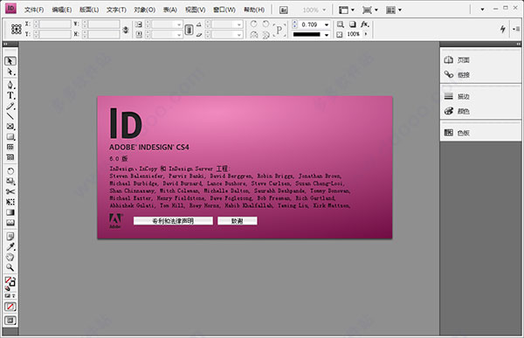
Task: Select the Type tool
Action: coord(10,95)
